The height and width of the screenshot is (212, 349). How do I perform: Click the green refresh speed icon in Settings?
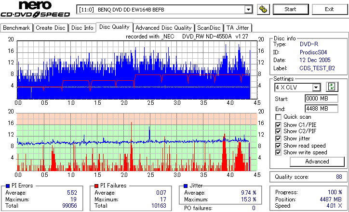tap(332, 87)
